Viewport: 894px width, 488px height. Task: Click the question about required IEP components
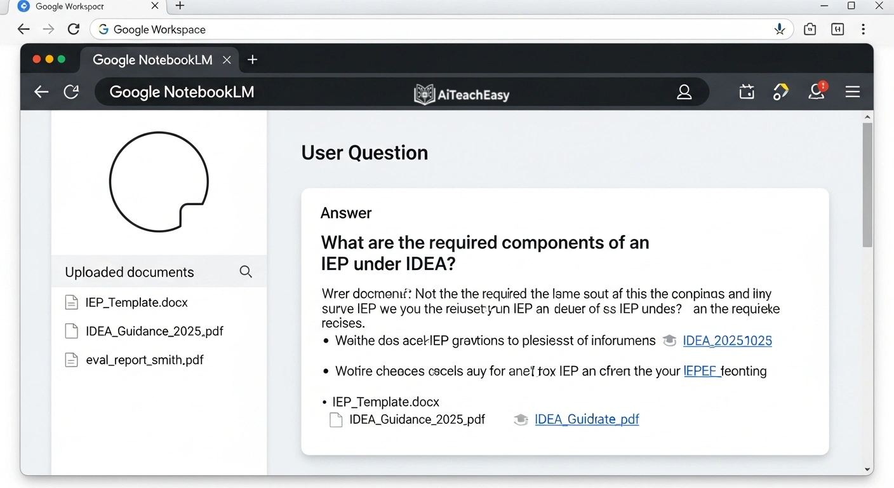tap(485, 252)
